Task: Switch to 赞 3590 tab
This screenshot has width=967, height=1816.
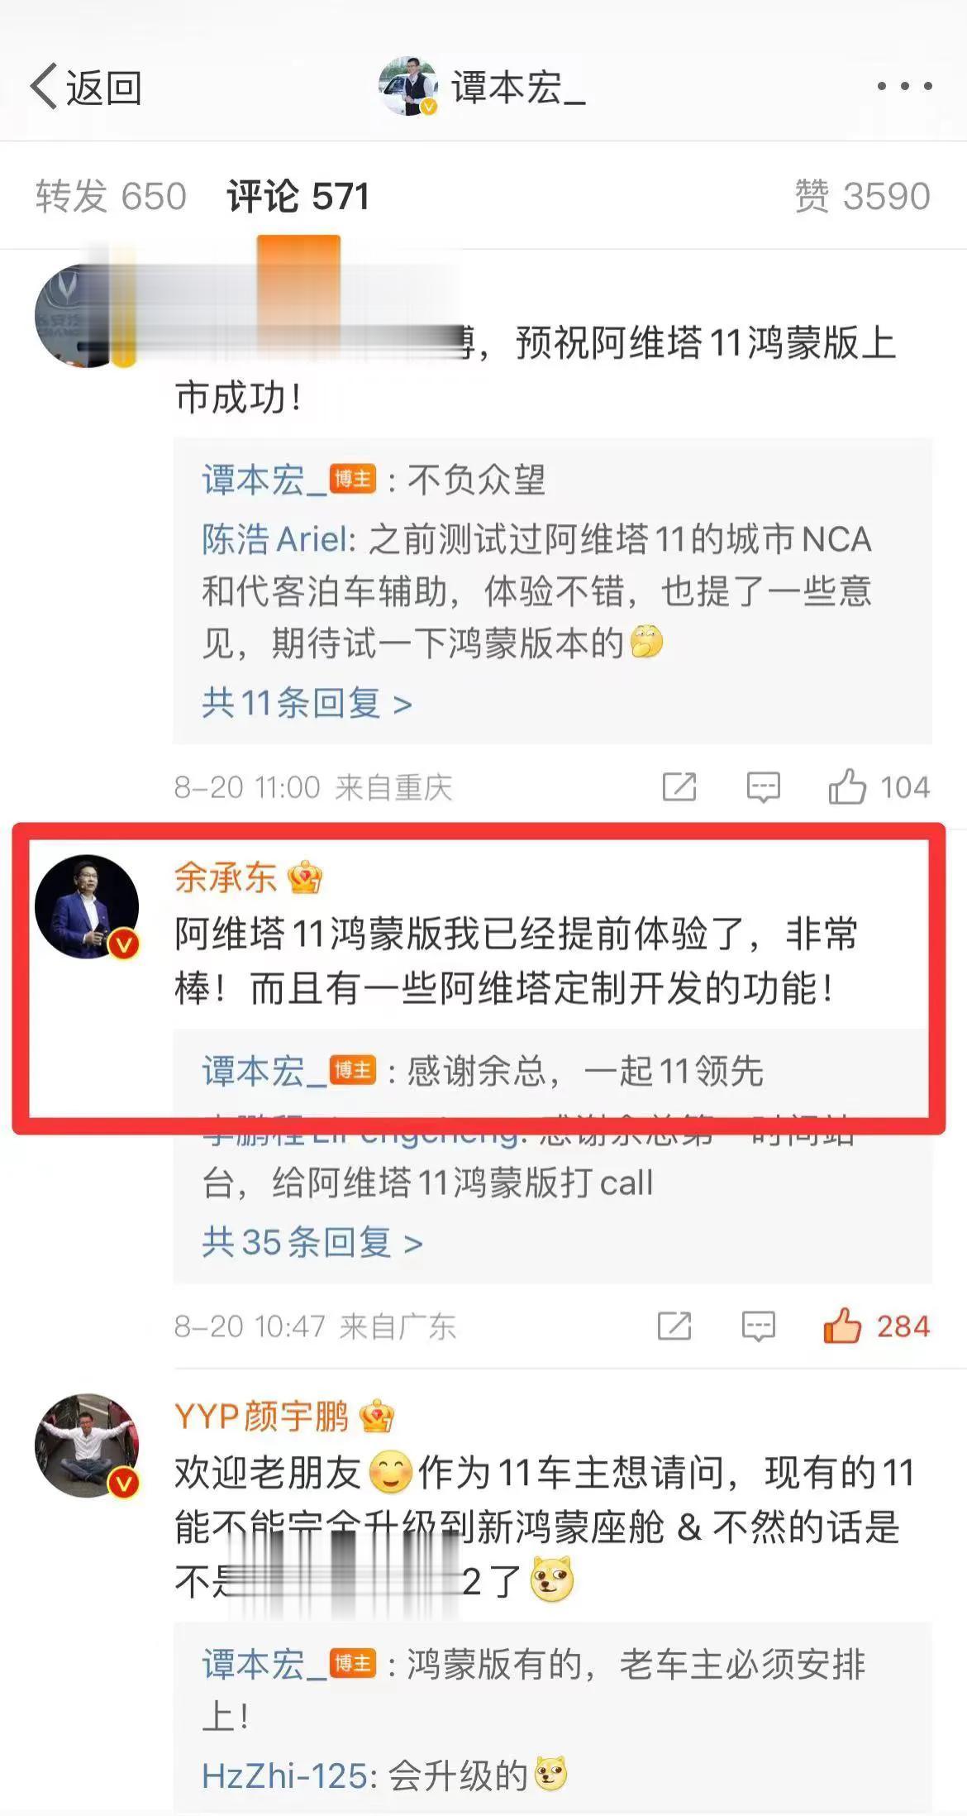Action: coord(862,196)
